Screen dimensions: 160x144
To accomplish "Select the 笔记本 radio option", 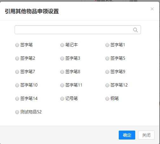I will click(62, 45).
